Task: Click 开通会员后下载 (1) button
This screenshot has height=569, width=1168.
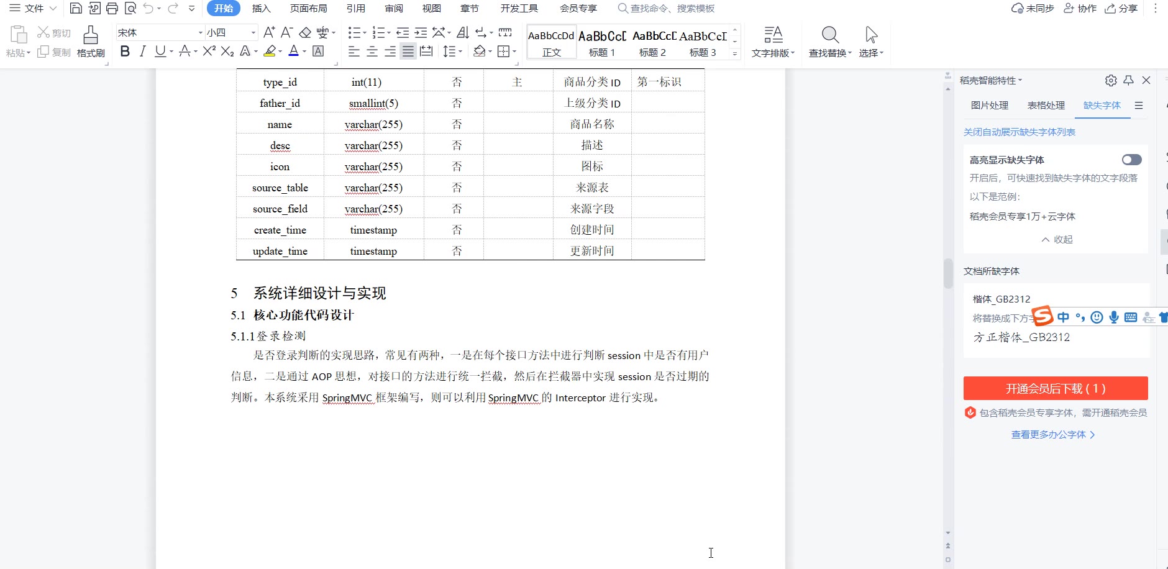Action: (x=1056, y=388)
